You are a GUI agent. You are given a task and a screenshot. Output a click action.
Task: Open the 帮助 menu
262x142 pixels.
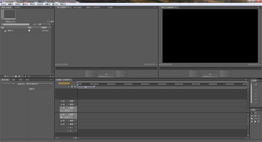point(63,4)
